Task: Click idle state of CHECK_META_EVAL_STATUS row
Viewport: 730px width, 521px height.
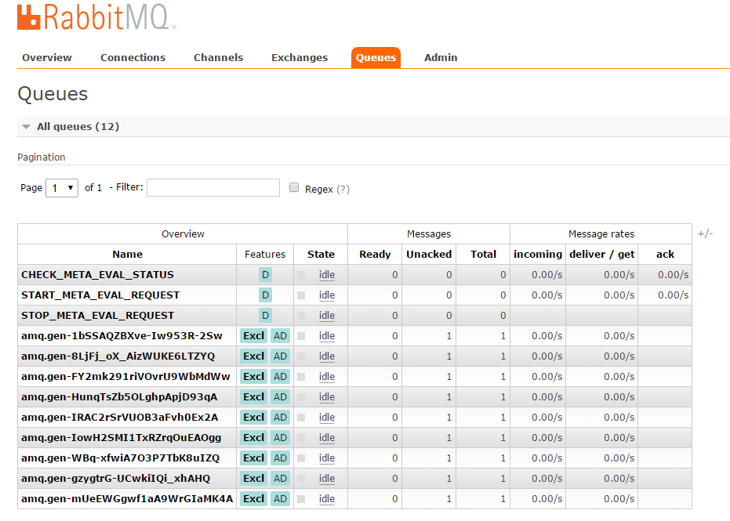Action: (327, 275)
